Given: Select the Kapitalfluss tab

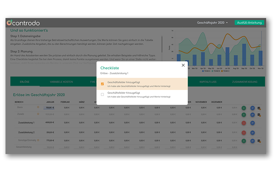Looking at the screenshot, I should click(x=207, y=82).
